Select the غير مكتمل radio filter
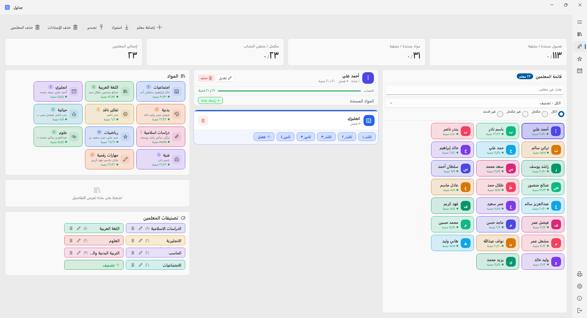Screen dimensions: 587x318 click(x=525, y=114)
